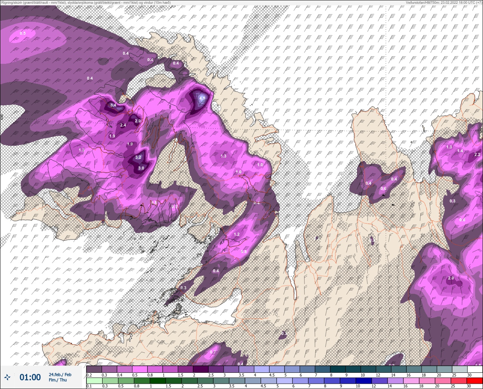
Task: Pick upper legend swatch between 0.2 and 0.3
Action: [94, 369]
